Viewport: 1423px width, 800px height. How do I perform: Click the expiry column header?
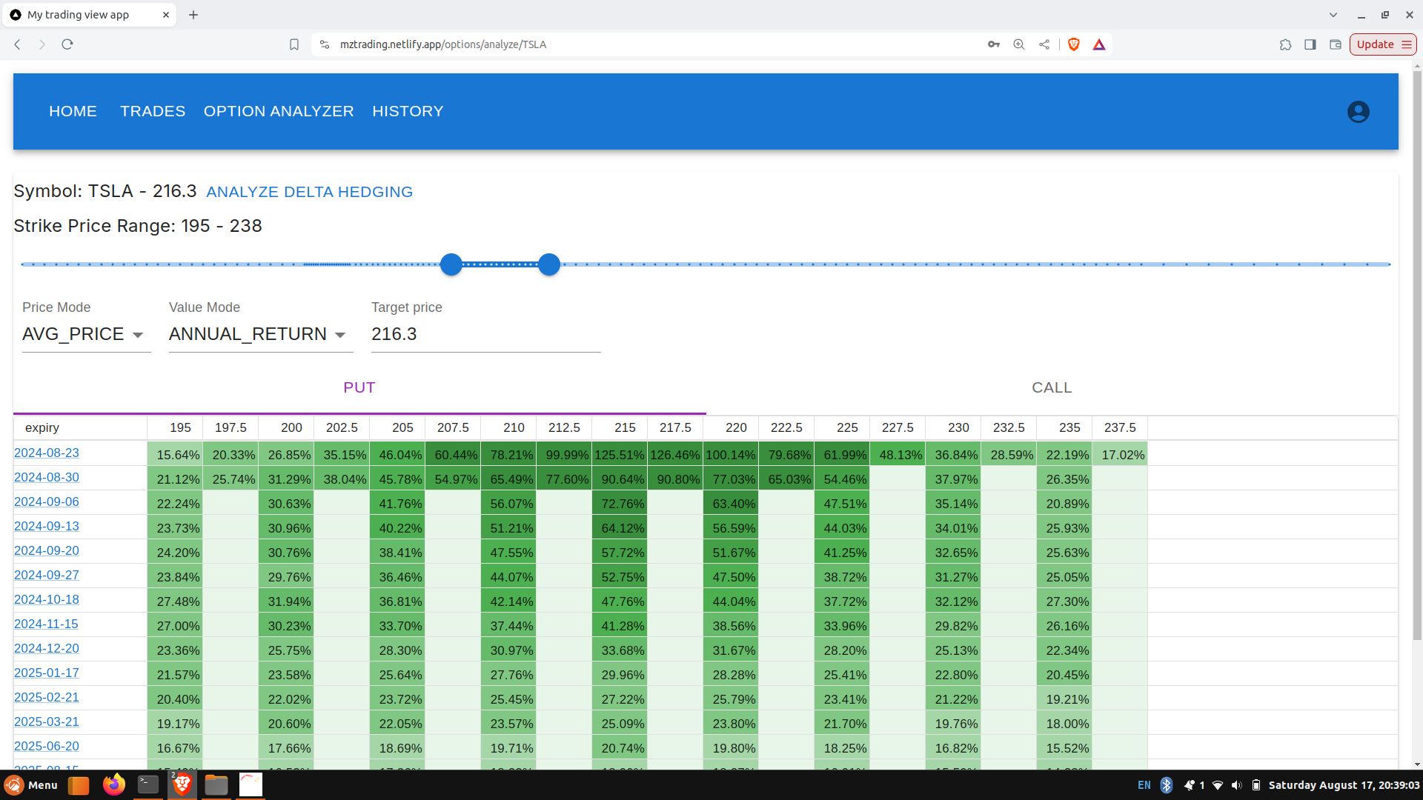point(80,427)
